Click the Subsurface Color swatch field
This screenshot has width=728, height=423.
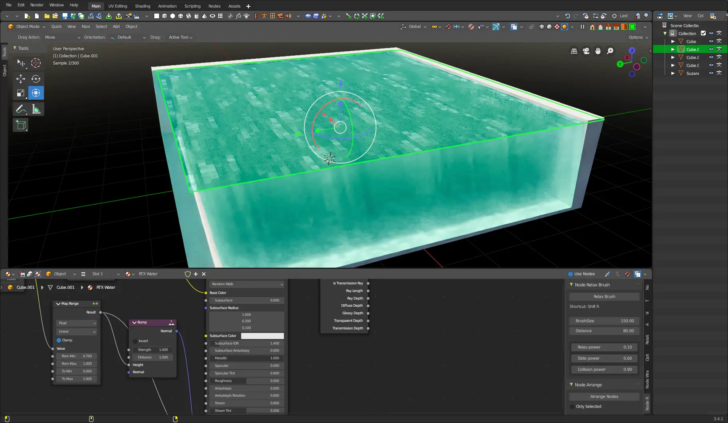coord(262,336)
